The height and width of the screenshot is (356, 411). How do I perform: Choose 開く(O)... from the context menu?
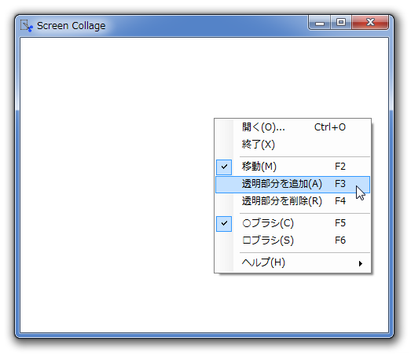pos(292,127)
